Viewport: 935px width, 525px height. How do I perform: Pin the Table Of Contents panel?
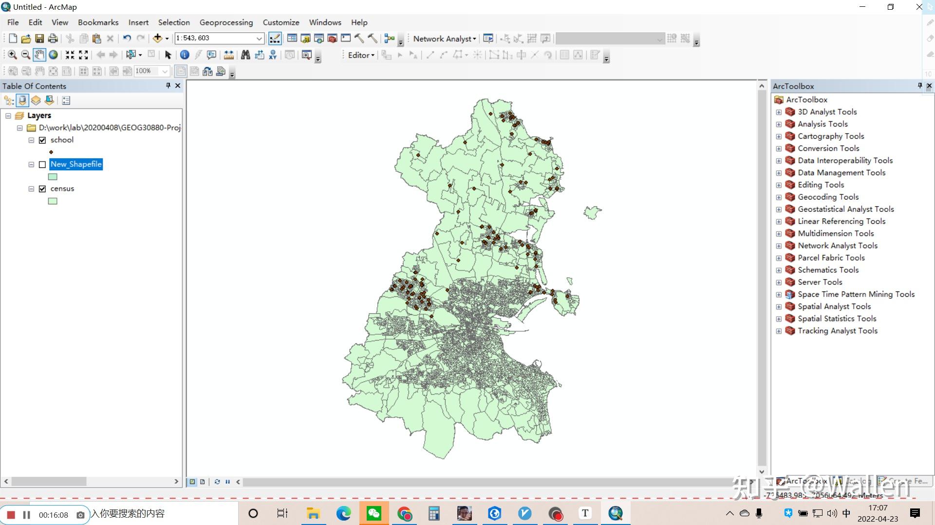tap(168, 86)
